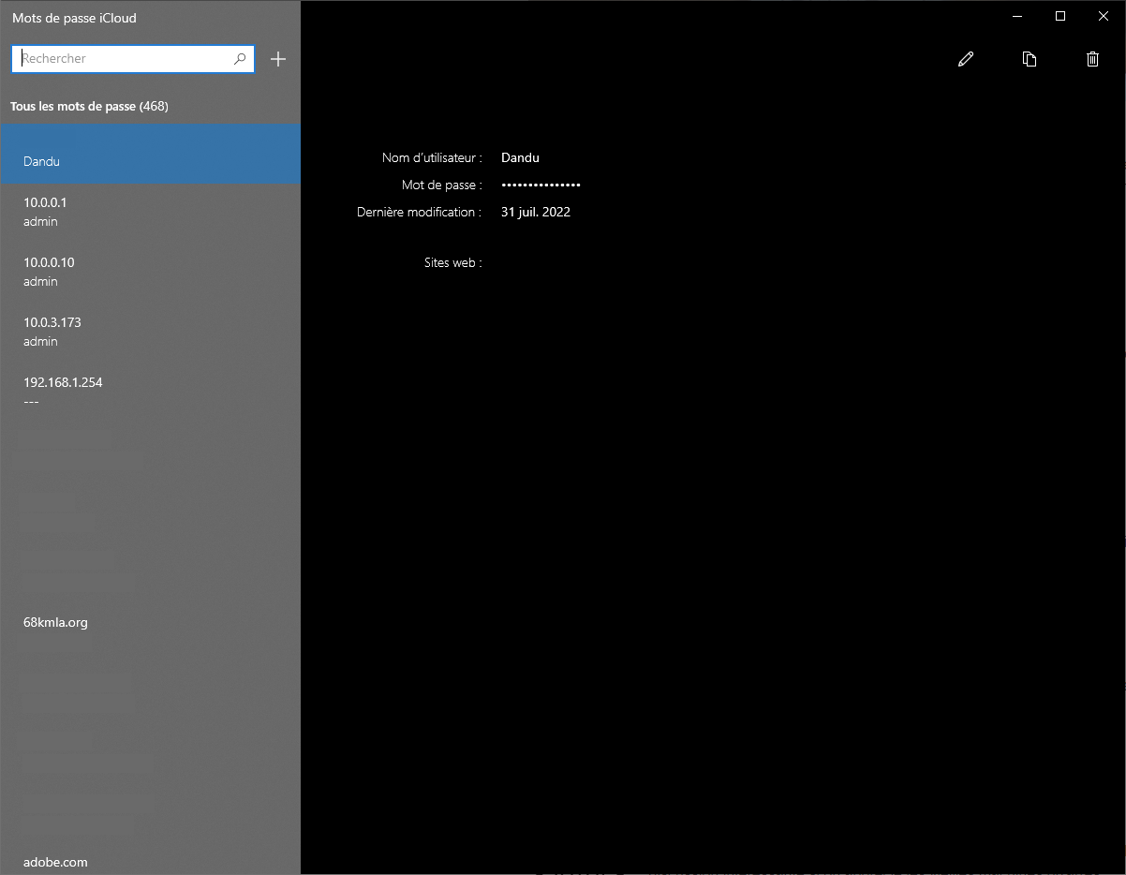
Task: Click the username value Dandu in details
Action: [520, 157]
